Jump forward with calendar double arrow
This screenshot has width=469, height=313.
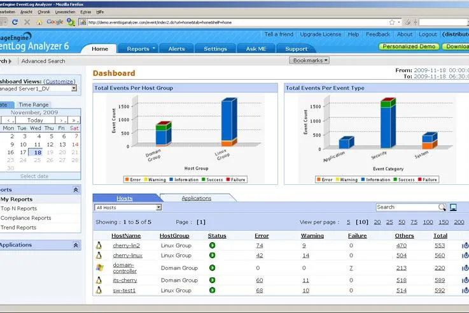click(74, 120)
